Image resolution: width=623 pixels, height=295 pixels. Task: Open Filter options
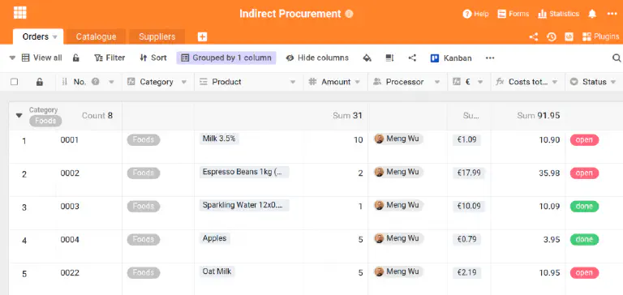pos(110,58)
